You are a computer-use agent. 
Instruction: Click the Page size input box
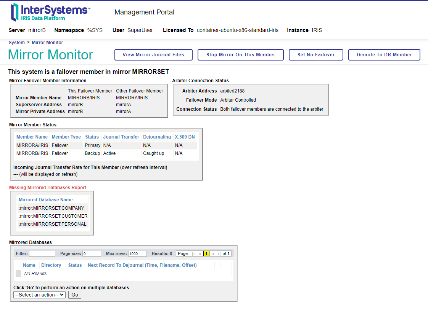92,253
